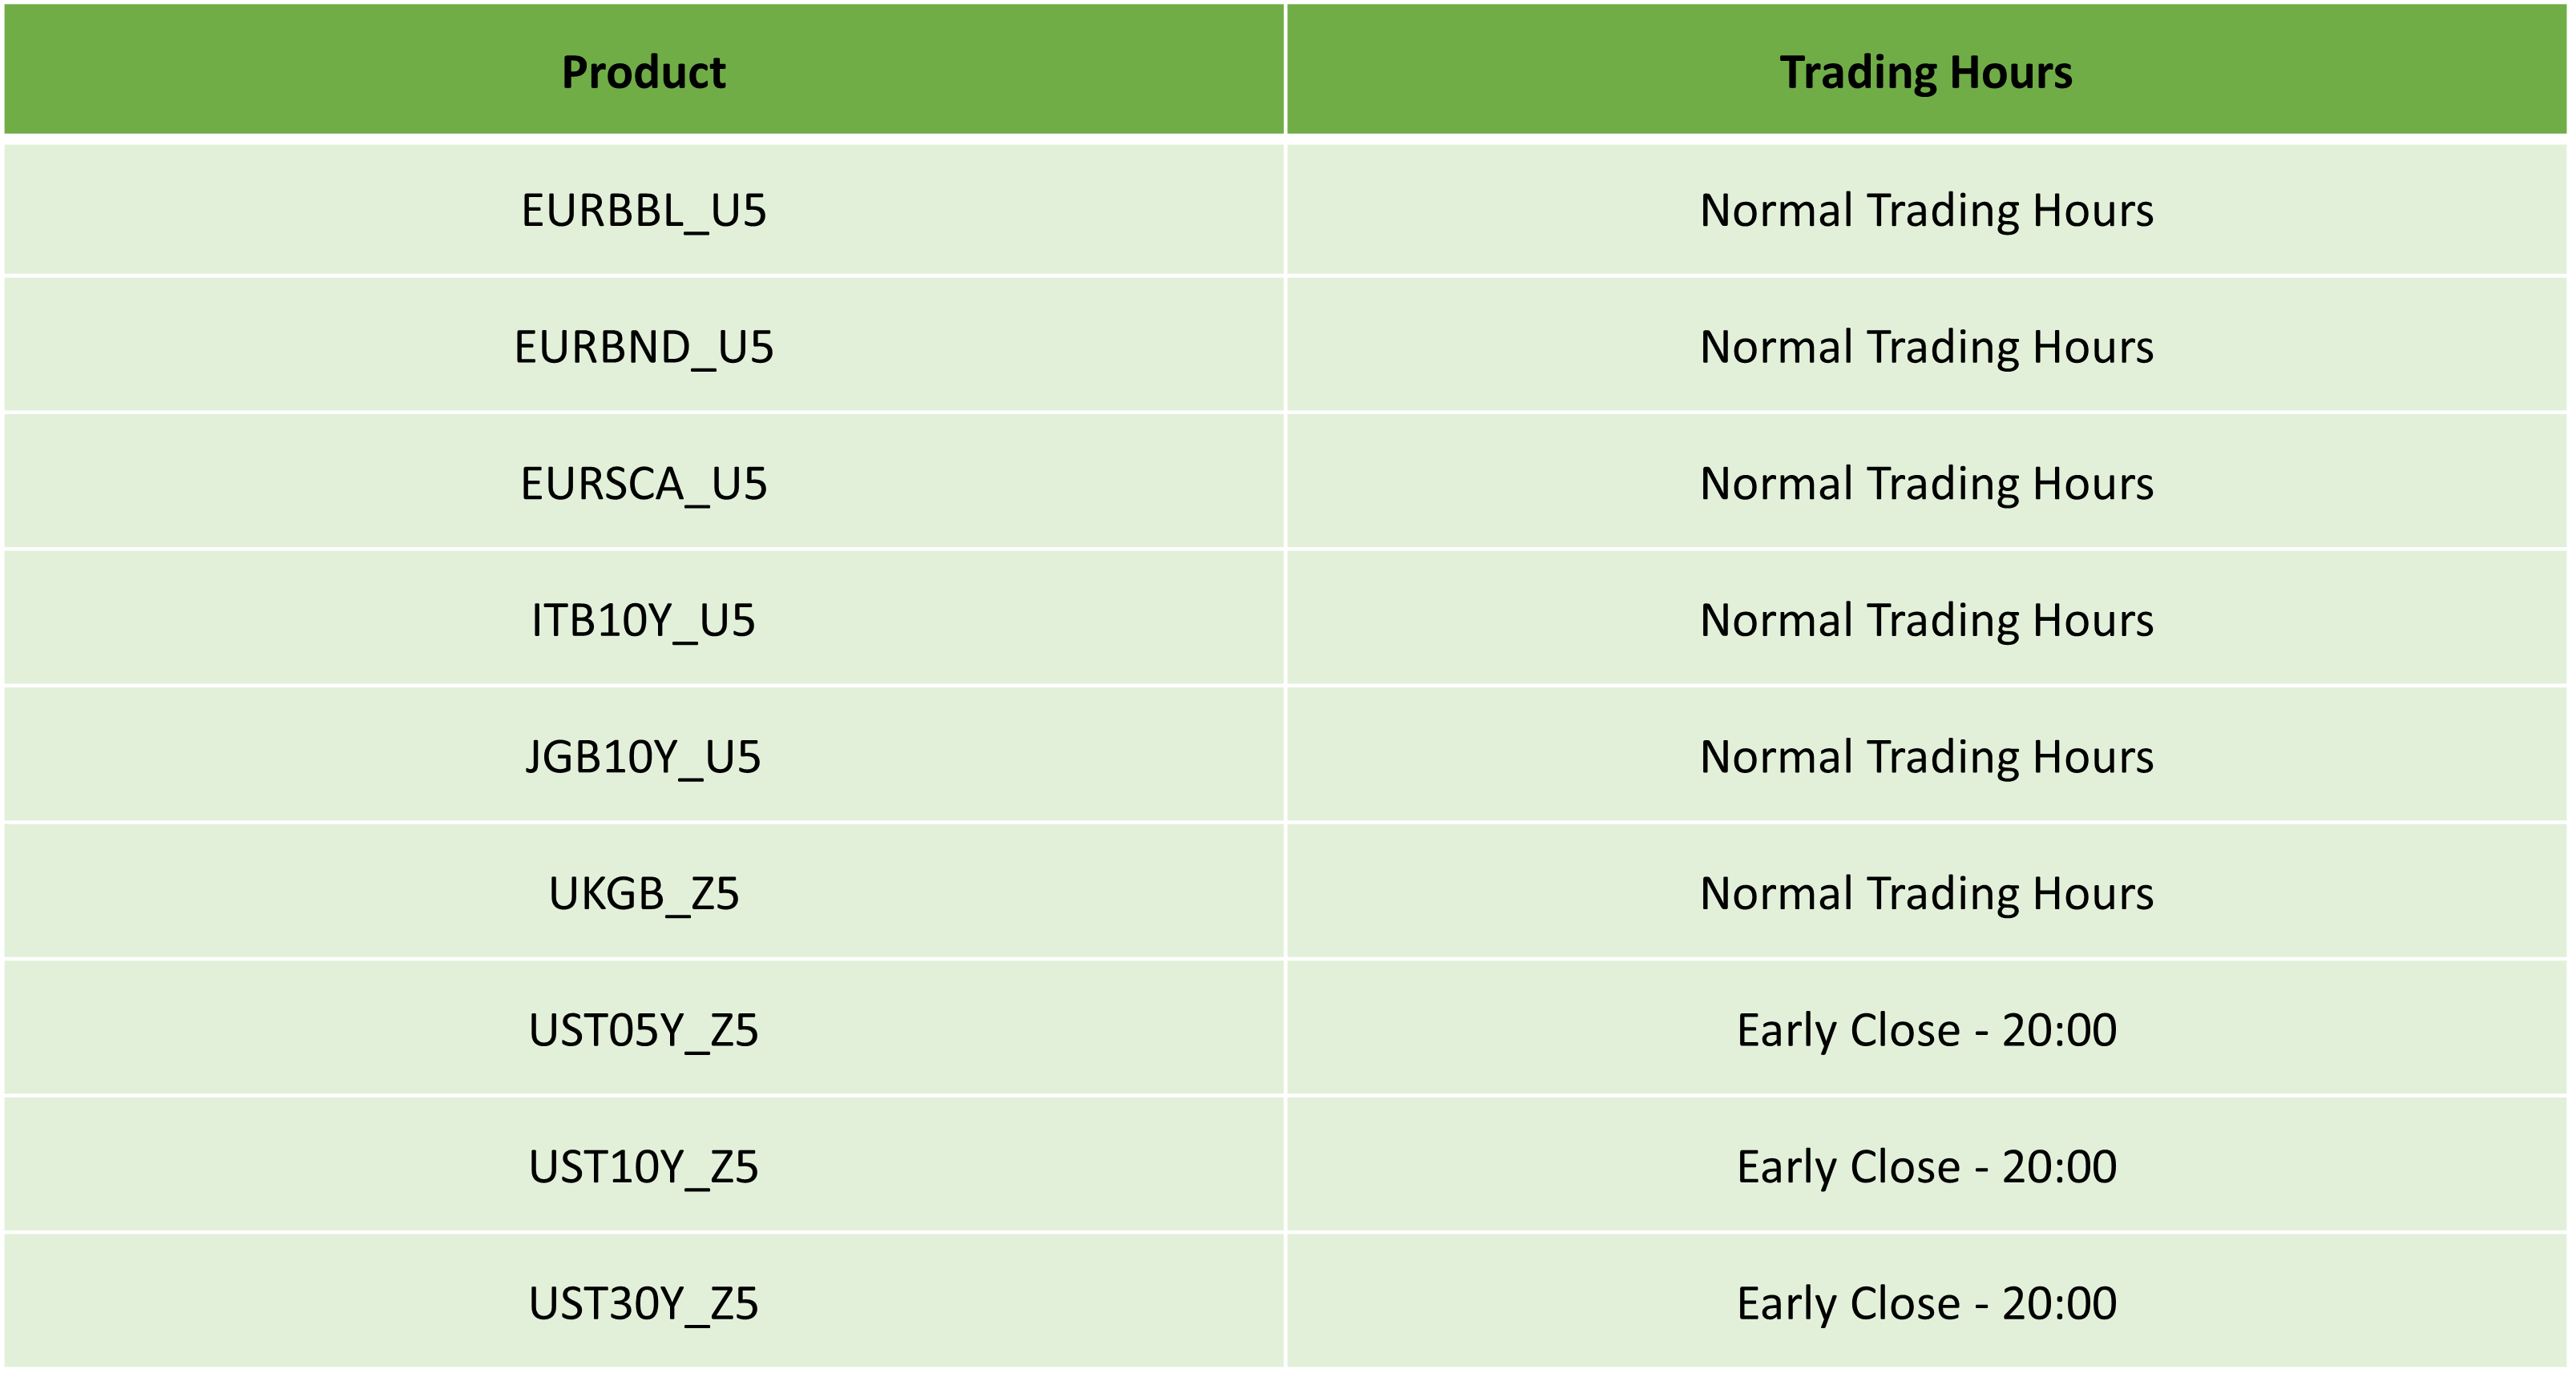2576x1373 pixels.
Task: Click the Product column header
Action: (x=643, y=70)
